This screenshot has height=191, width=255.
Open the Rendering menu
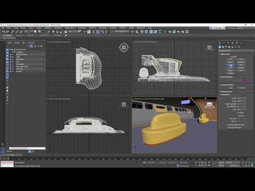pyautogui.click(x=82, y=28)
